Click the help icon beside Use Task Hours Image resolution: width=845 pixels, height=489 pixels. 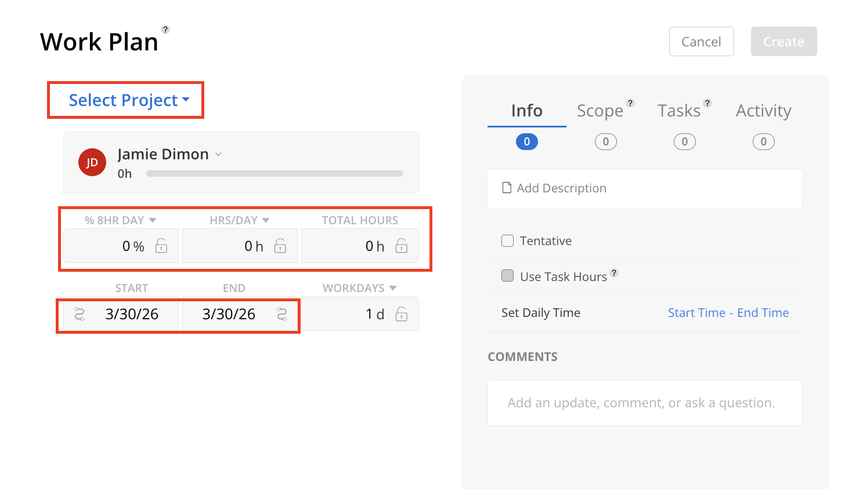(x=614, y=273)
